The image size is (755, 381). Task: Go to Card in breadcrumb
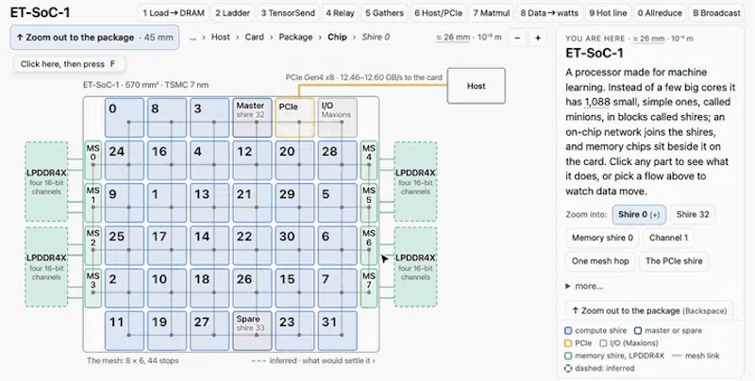click(254, 37)
